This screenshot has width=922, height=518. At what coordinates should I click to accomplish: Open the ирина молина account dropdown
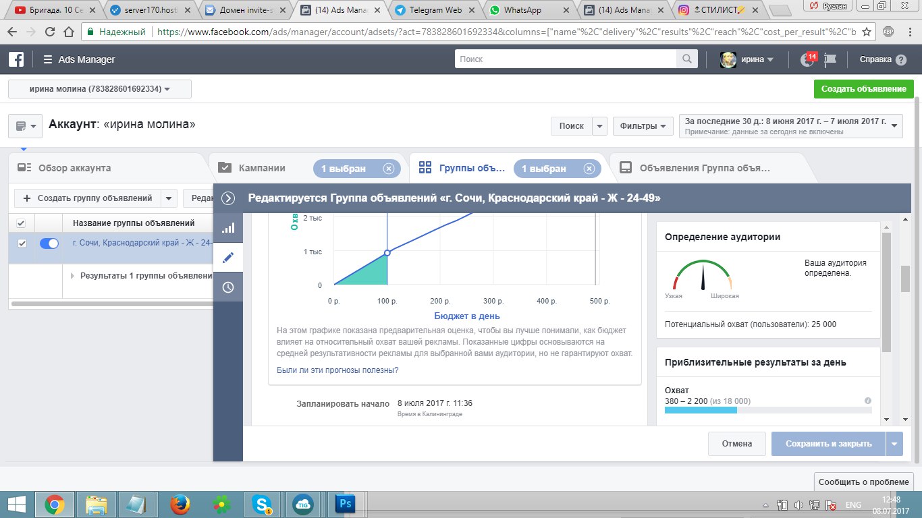[100, 89]
